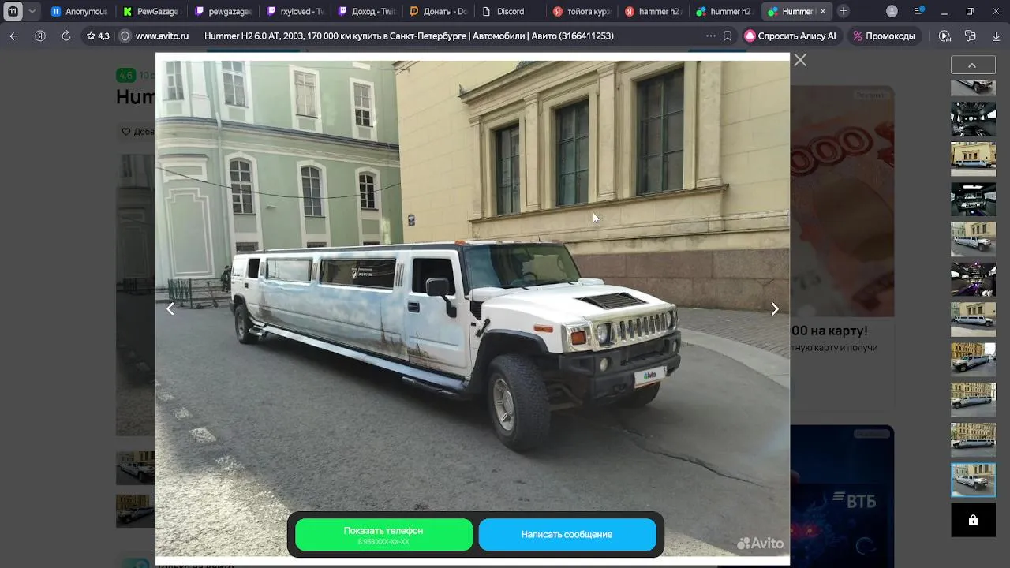Show the next photo with the right arrow
Image resolution: width=1010 pixels, height=568 pixels.
coord(774,309)
